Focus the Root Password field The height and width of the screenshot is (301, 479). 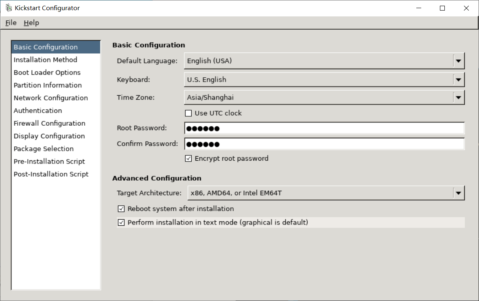[x=324, y=128]
